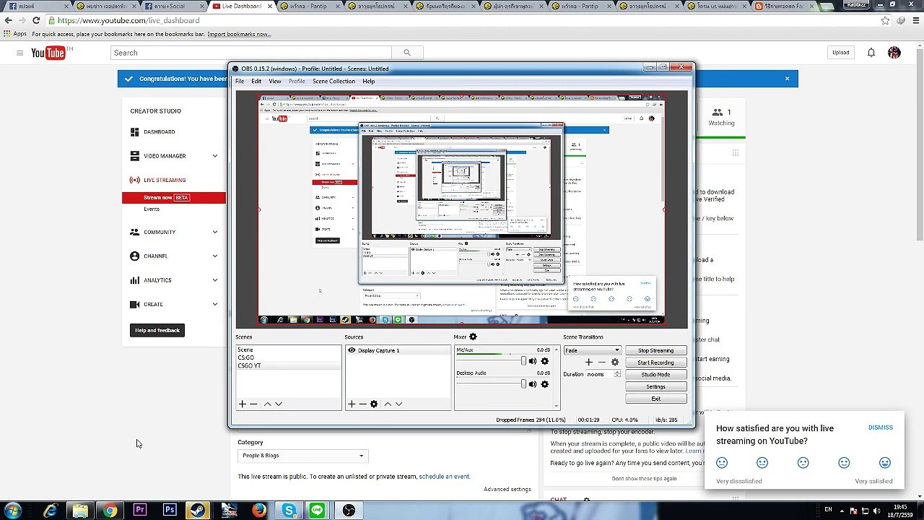Open Mic/Aux gear settings icon
This screenshot has height=520, width=924.
coord(544,361)
